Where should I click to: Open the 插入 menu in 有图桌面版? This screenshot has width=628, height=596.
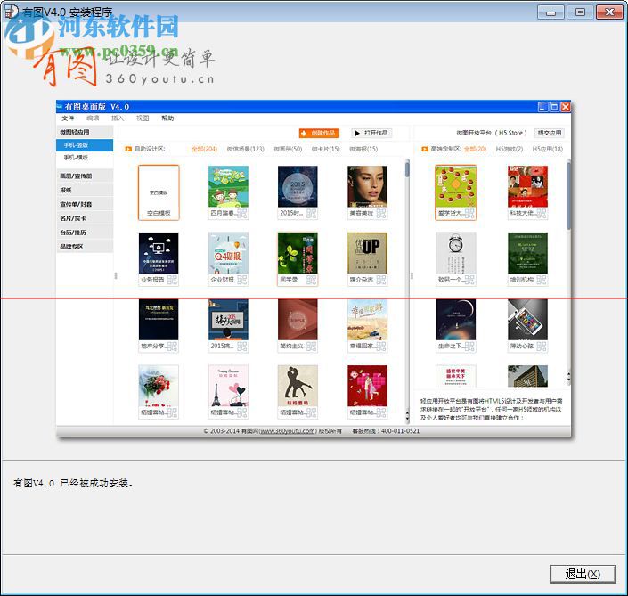[118, 118]
